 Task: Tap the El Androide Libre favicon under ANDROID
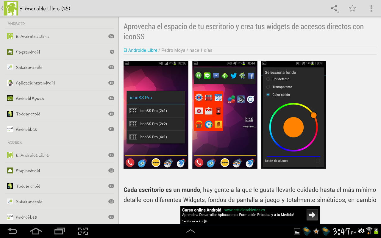(x=10, y=36)
